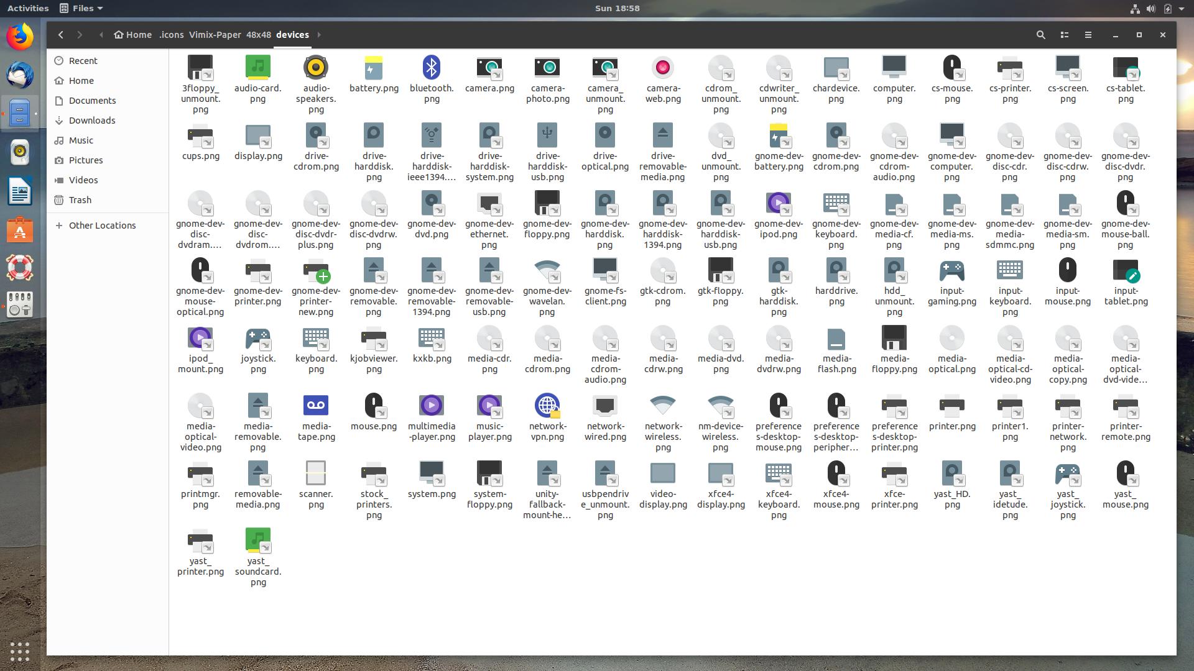Click Other Locations in the sidebar
This screenshot has height=671, width=1194.
tap(102, 225)
